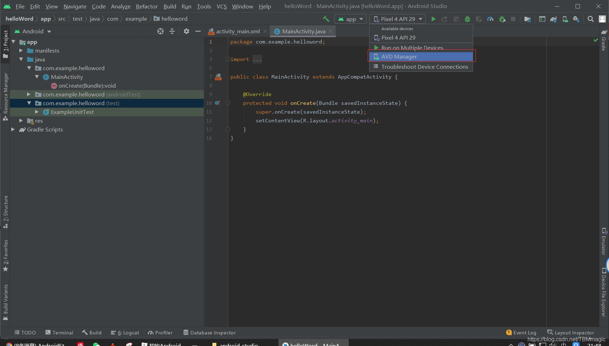Open SDK Manager from the toolbar
Screen dimensions: 609x346
576,19
